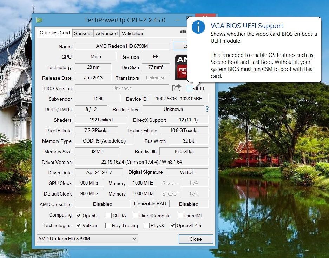Click the Bus Interface field showing Unknown
This screenshot has width=329, height=258.
173,109
